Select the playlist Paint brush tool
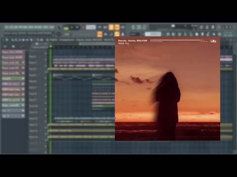 [x=16, y=40]
